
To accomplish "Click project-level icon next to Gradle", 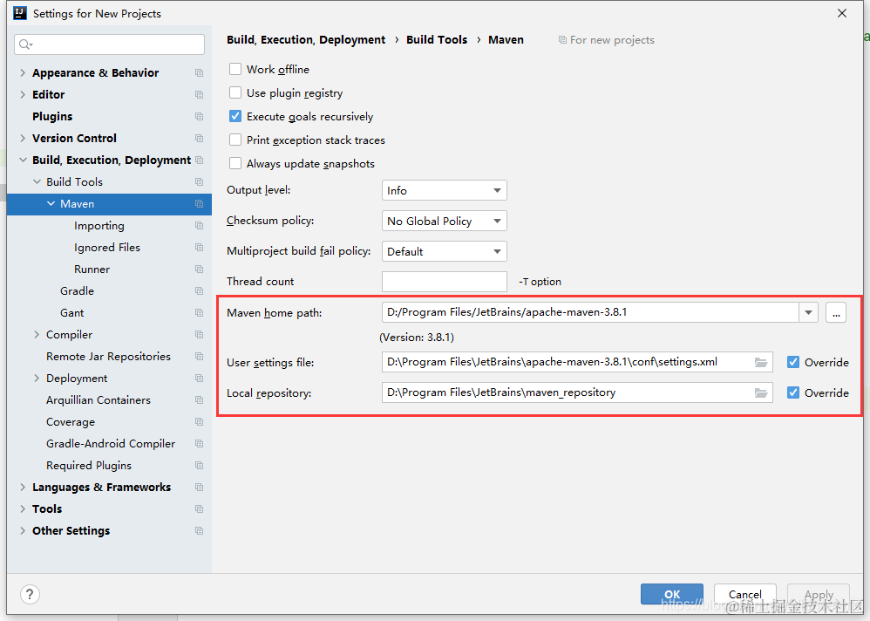I will (x=199, y=291).
